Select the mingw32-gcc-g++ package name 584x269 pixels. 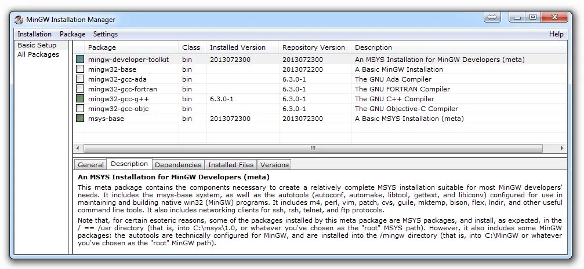pos(118,99)
